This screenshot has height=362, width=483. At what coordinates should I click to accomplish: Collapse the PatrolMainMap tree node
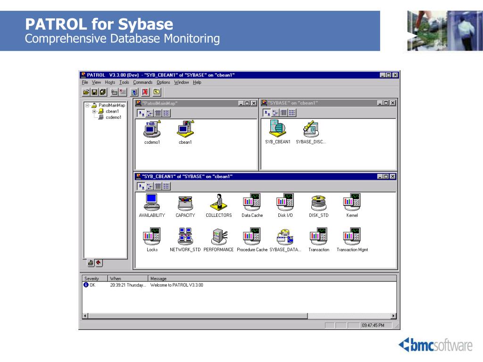(87, 105)
